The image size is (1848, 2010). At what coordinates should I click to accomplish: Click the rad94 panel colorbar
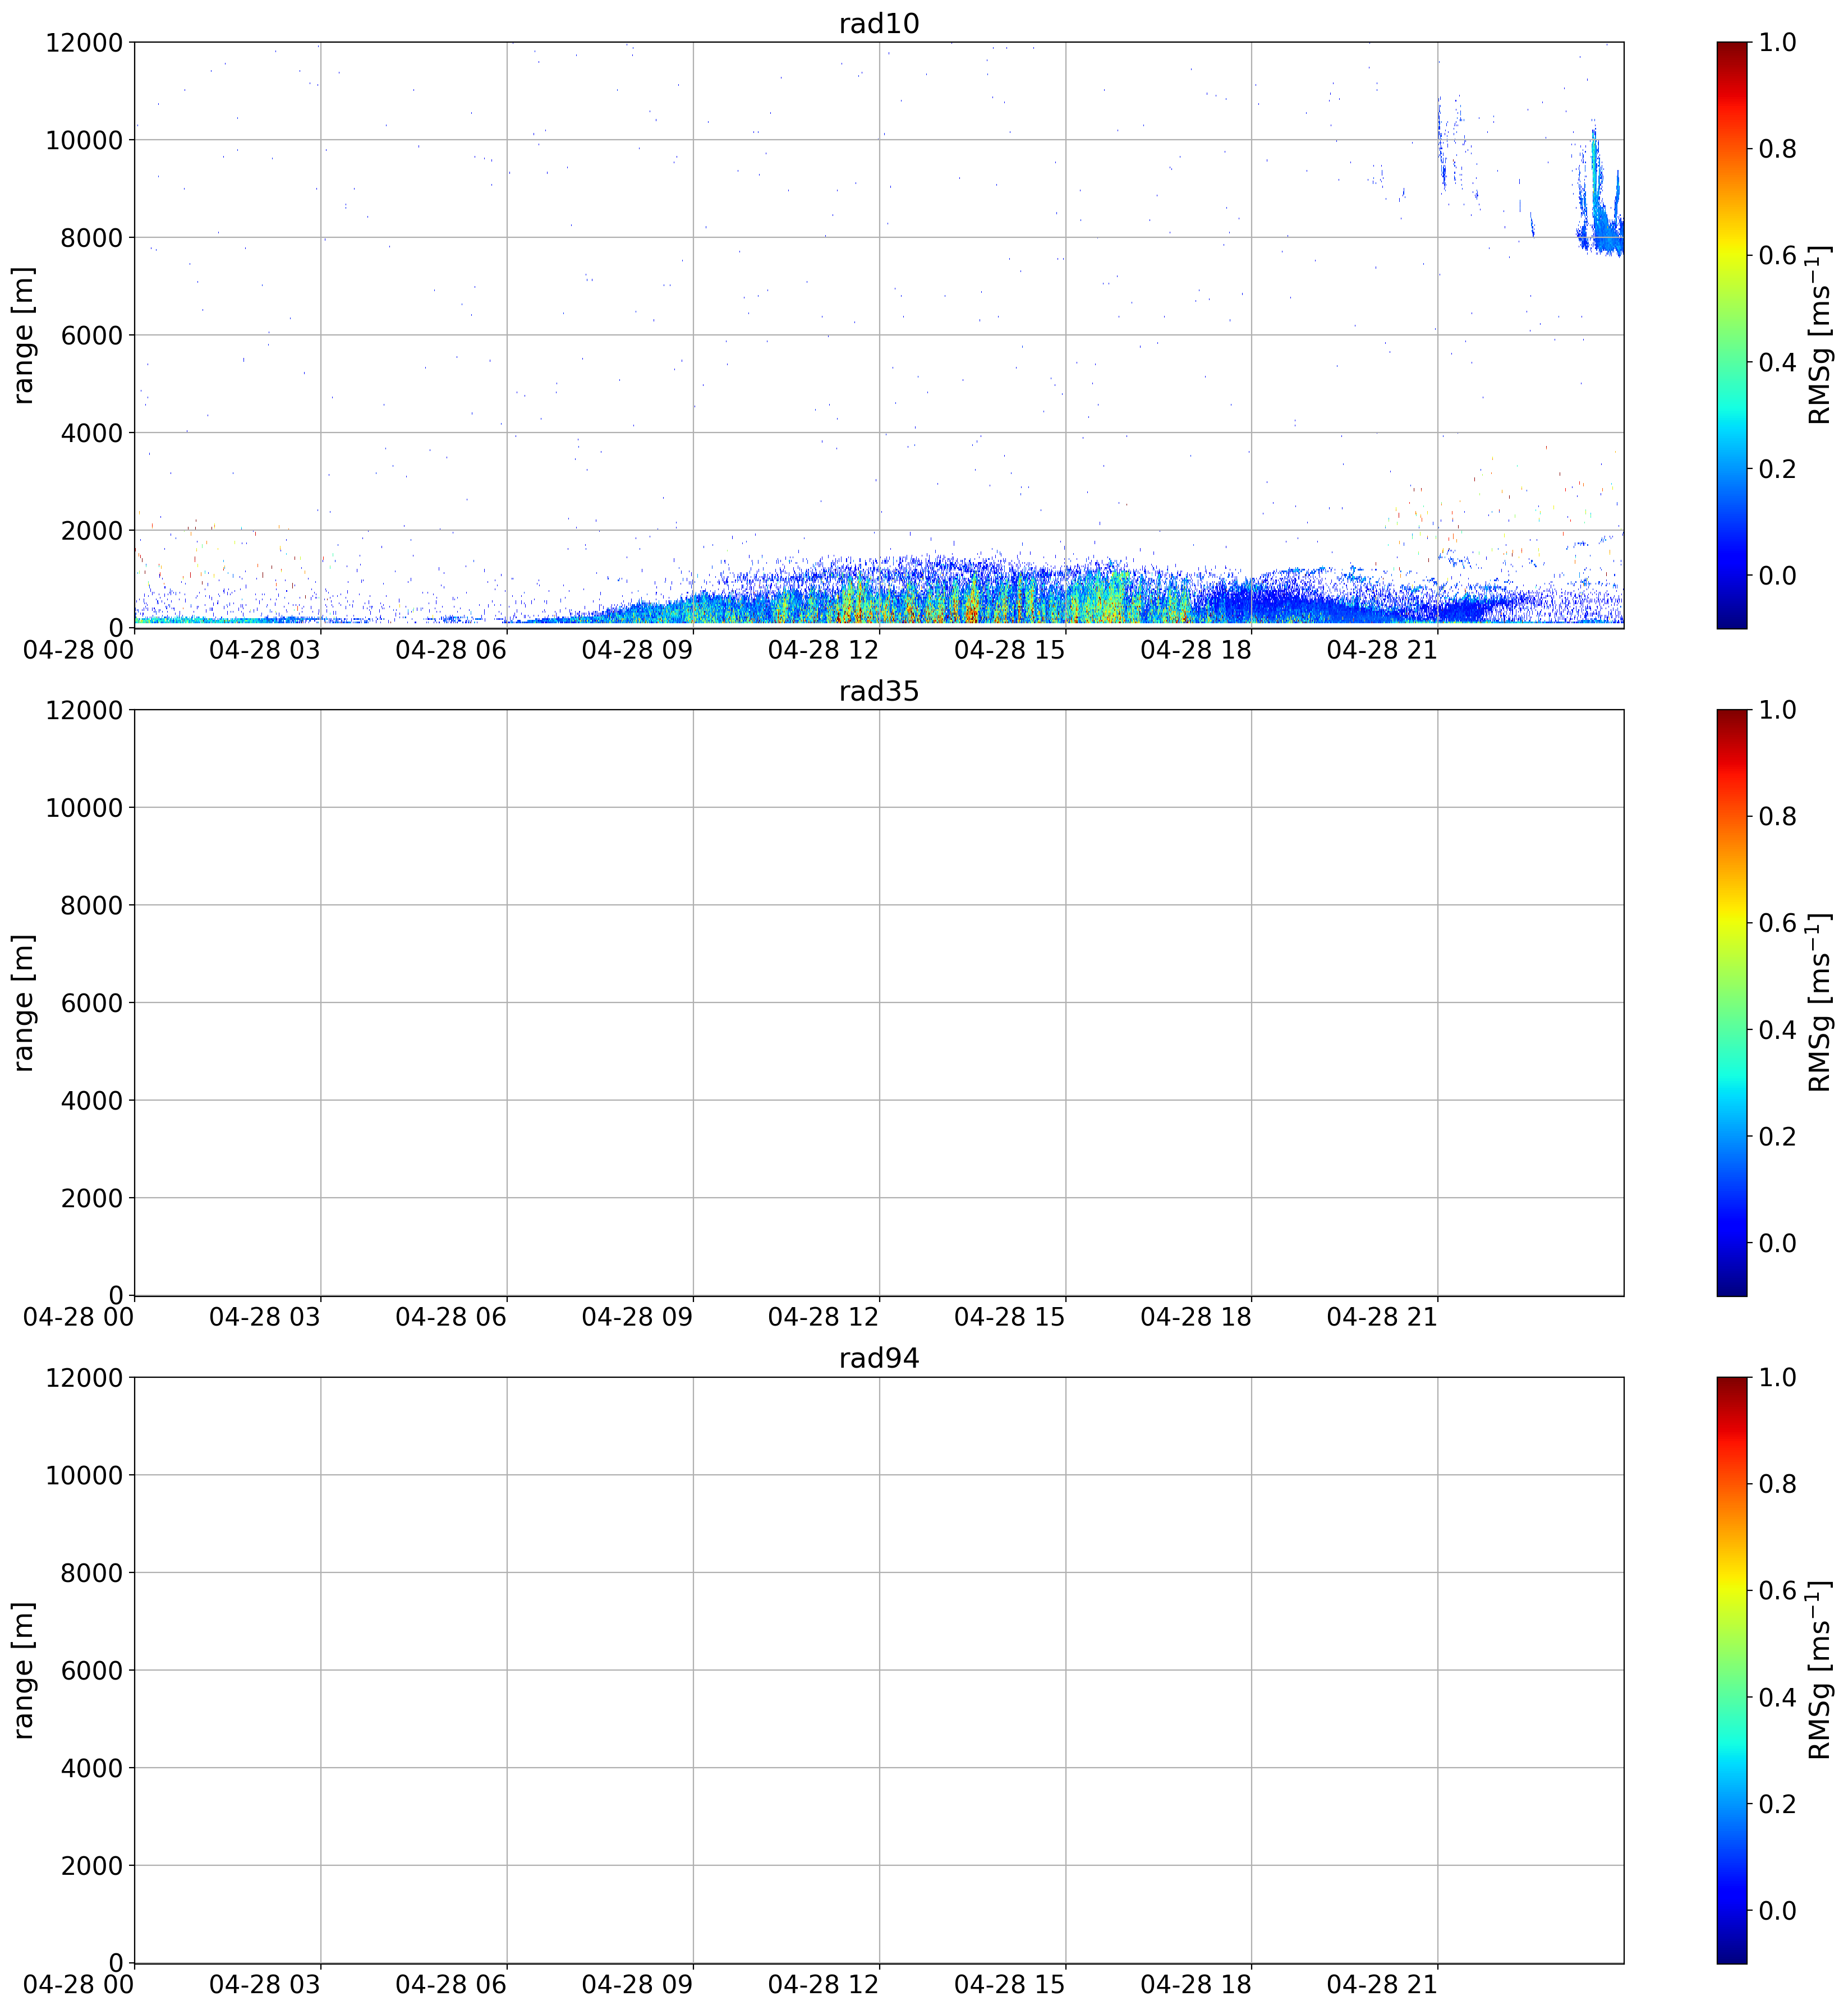[1731, 1670]
